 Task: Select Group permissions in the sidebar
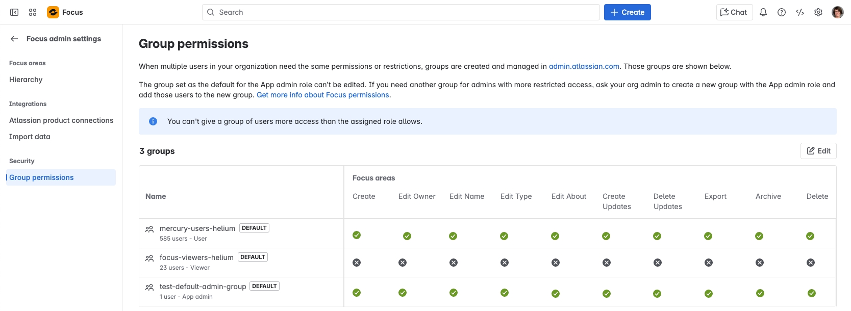click(61, 177)
